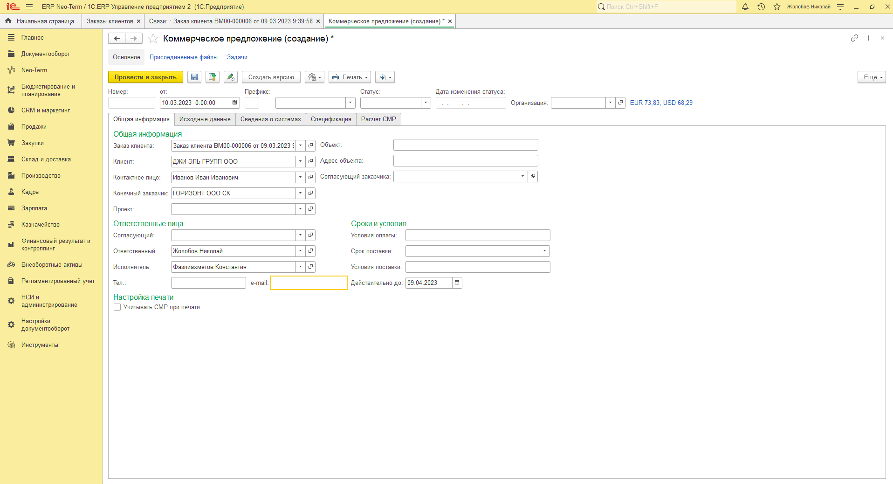Click the save document floppy icon

click(x=194, y=77)
